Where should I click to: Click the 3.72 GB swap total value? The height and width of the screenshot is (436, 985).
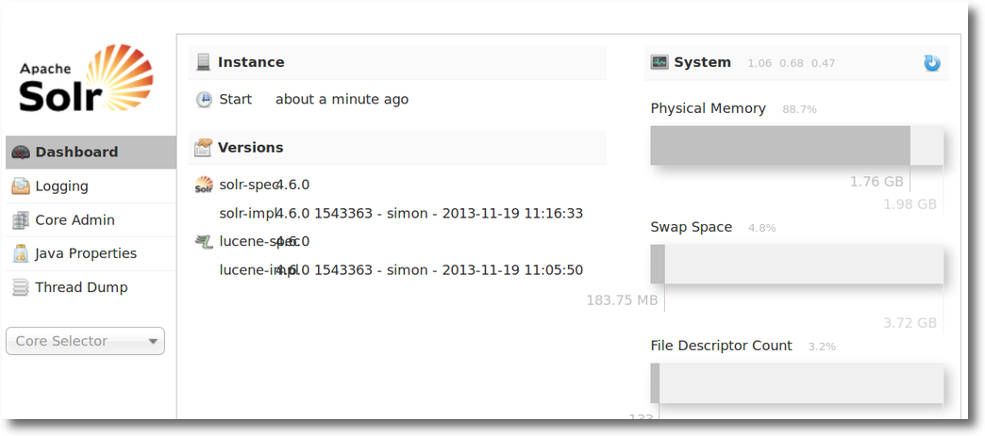pyautogui.click(x=910, y=323)
